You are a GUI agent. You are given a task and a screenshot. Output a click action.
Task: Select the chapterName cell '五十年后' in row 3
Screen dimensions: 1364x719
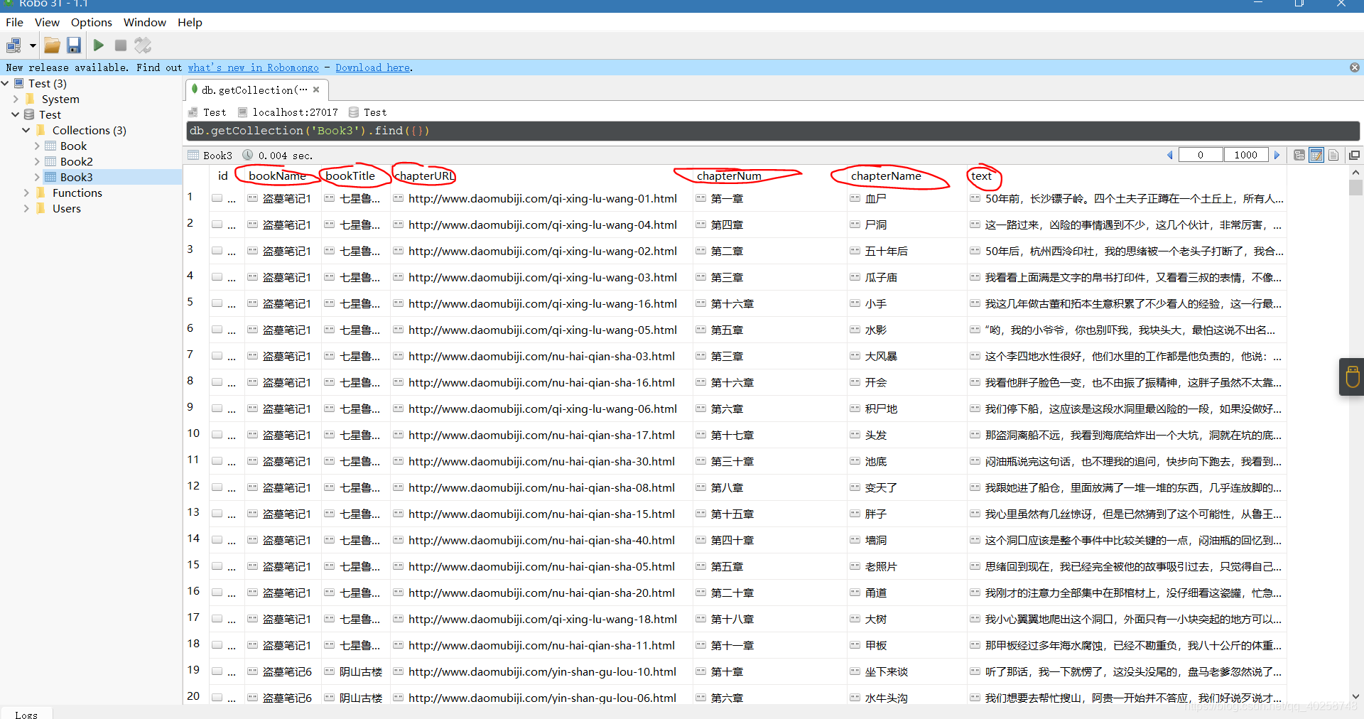click(886, 252)
